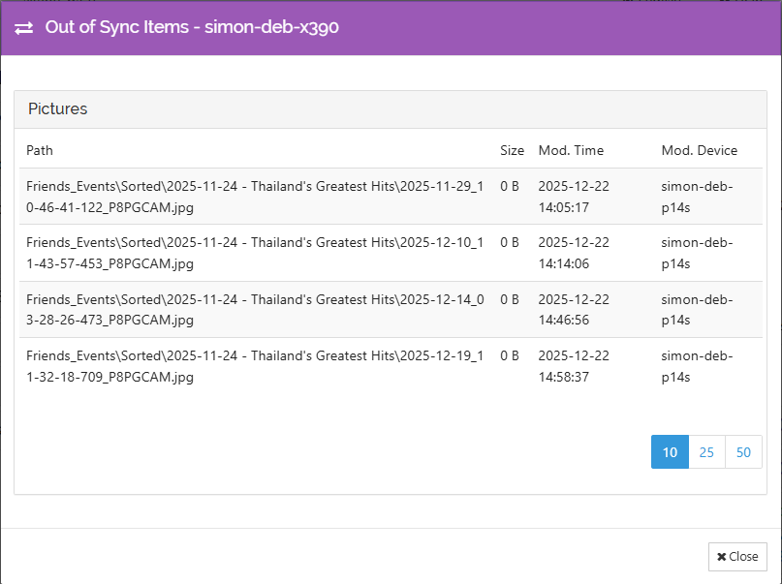Click the Path column header
The height and width of the screenshot is (584, 782).
[40, 150]
